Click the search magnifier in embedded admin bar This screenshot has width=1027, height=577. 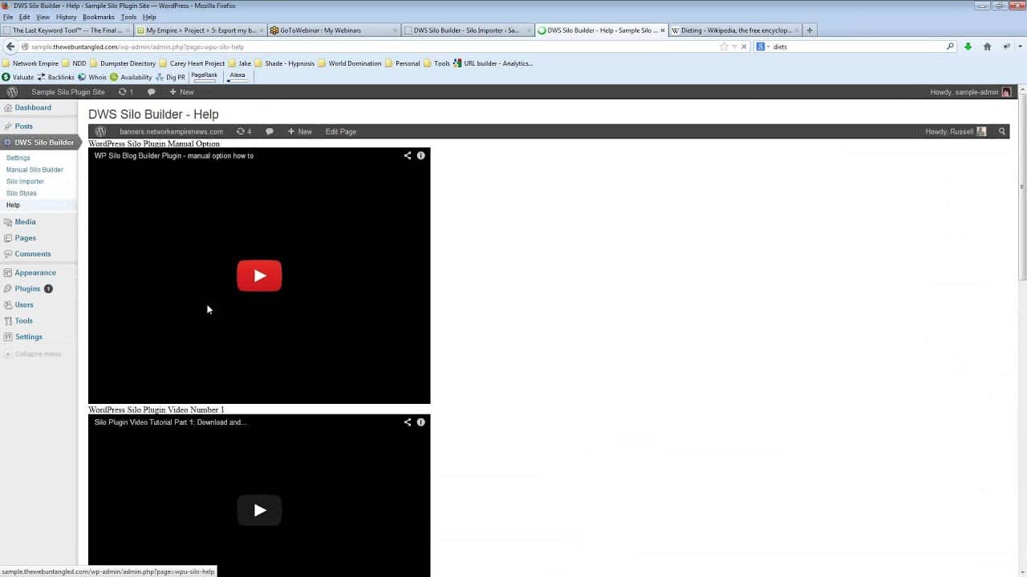[1001, 131]
